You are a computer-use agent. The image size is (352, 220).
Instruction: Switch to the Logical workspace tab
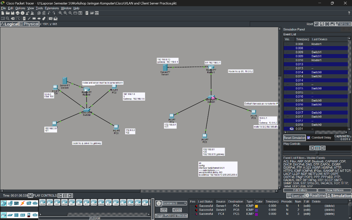click(x=9, y=24)
